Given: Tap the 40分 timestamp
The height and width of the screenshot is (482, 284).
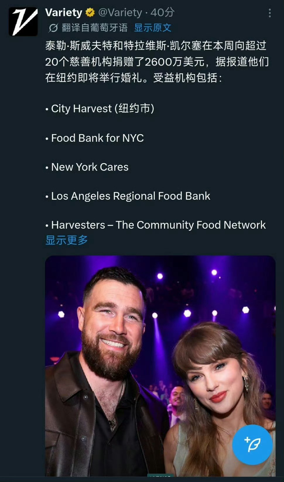Looking at the screenshot, I should [163, 13].
